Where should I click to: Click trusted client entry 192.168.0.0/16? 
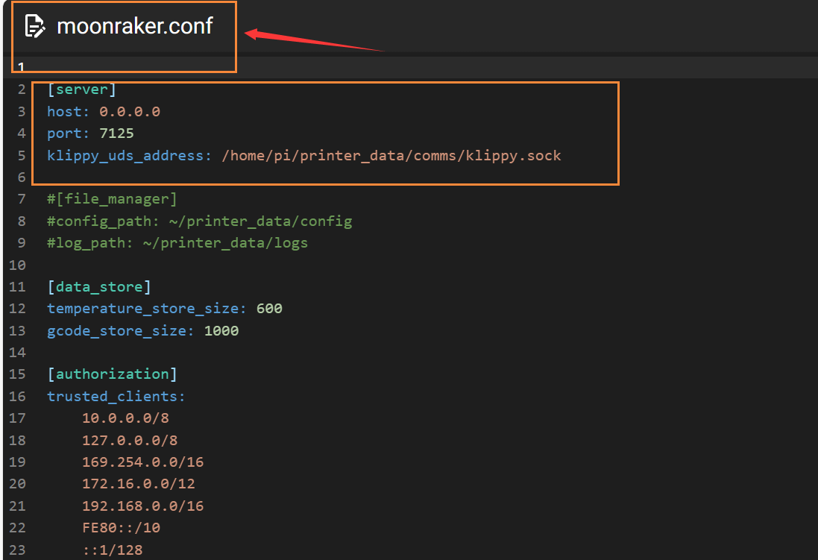click(142, 506)
